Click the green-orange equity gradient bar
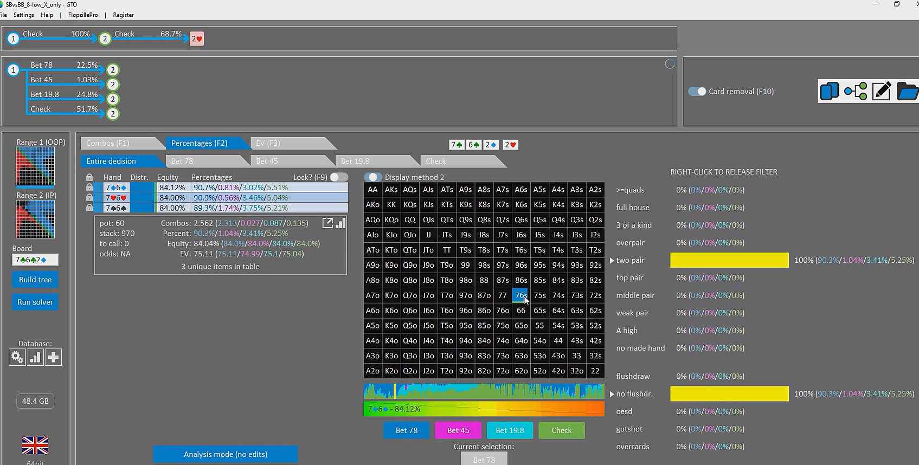919x465 pixels. click(484, 409)
